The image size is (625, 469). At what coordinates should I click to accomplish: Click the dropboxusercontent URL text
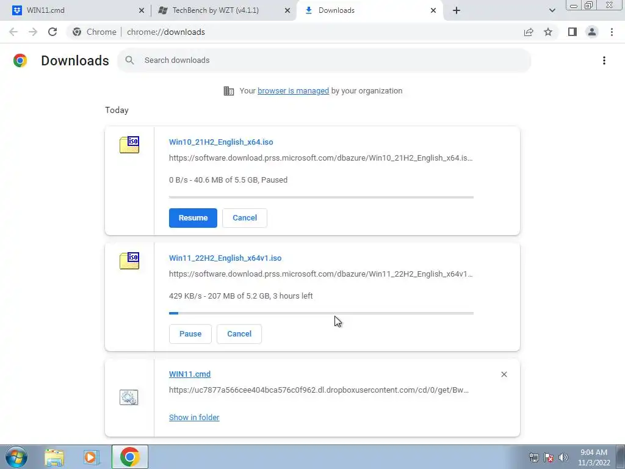(x=319, y=390)
